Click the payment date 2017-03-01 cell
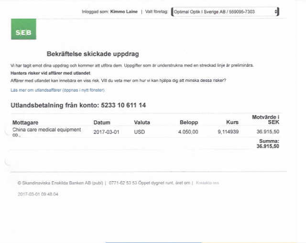306x243 pixels. (x=106, y=132)
